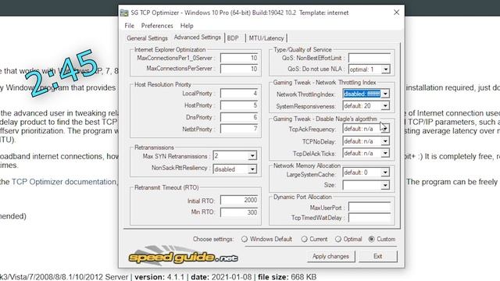Open the Max SYN Retransmissions dropdown
500x281 pixels.
click(252, 156)
